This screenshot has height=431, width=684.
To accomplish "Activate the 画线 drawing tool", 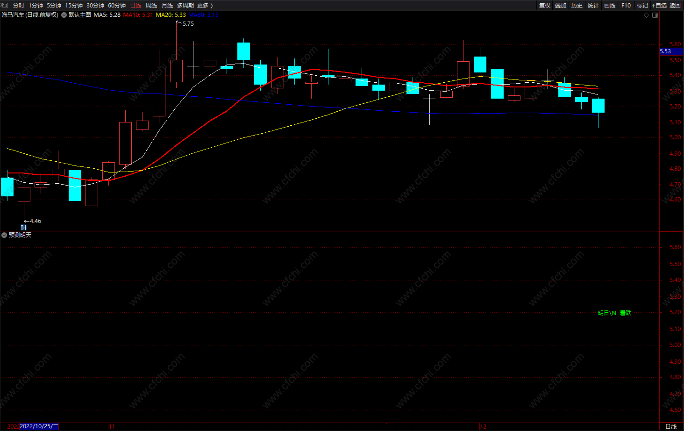I will (610, 6).
